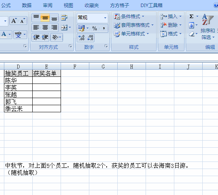Increase indent
This screenshot has height=195, width=218.
pyautogui.click(x=45, y=37)
